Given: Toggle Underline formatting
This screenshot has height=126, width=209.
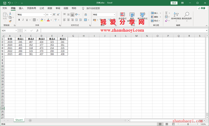Looking at the screenshot, I should [x=27, y=20].
